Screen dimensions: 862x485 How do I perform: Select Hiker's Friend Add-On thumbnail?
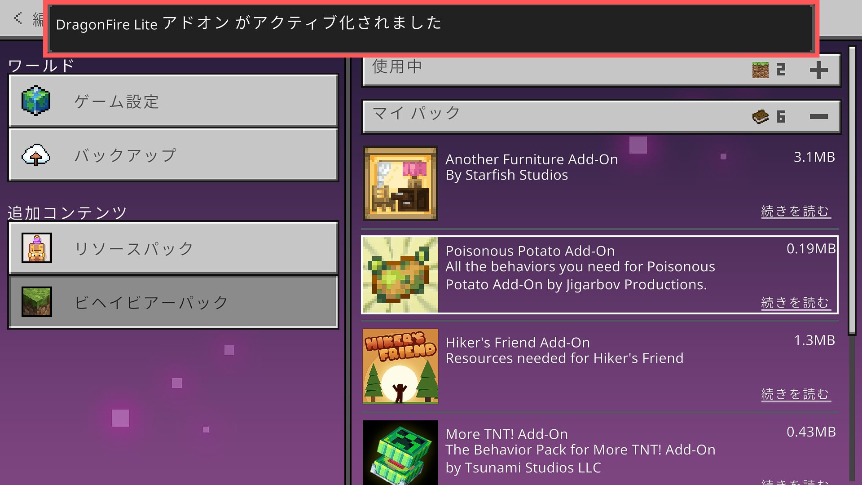400,366
